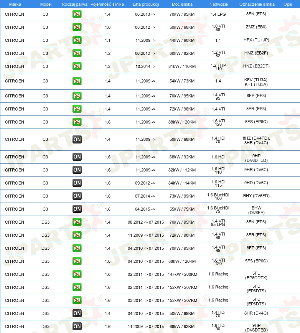Click the power value "81kW / 110KM"
300x333 pixels.
pyautogui.click(x=182, y=66)
